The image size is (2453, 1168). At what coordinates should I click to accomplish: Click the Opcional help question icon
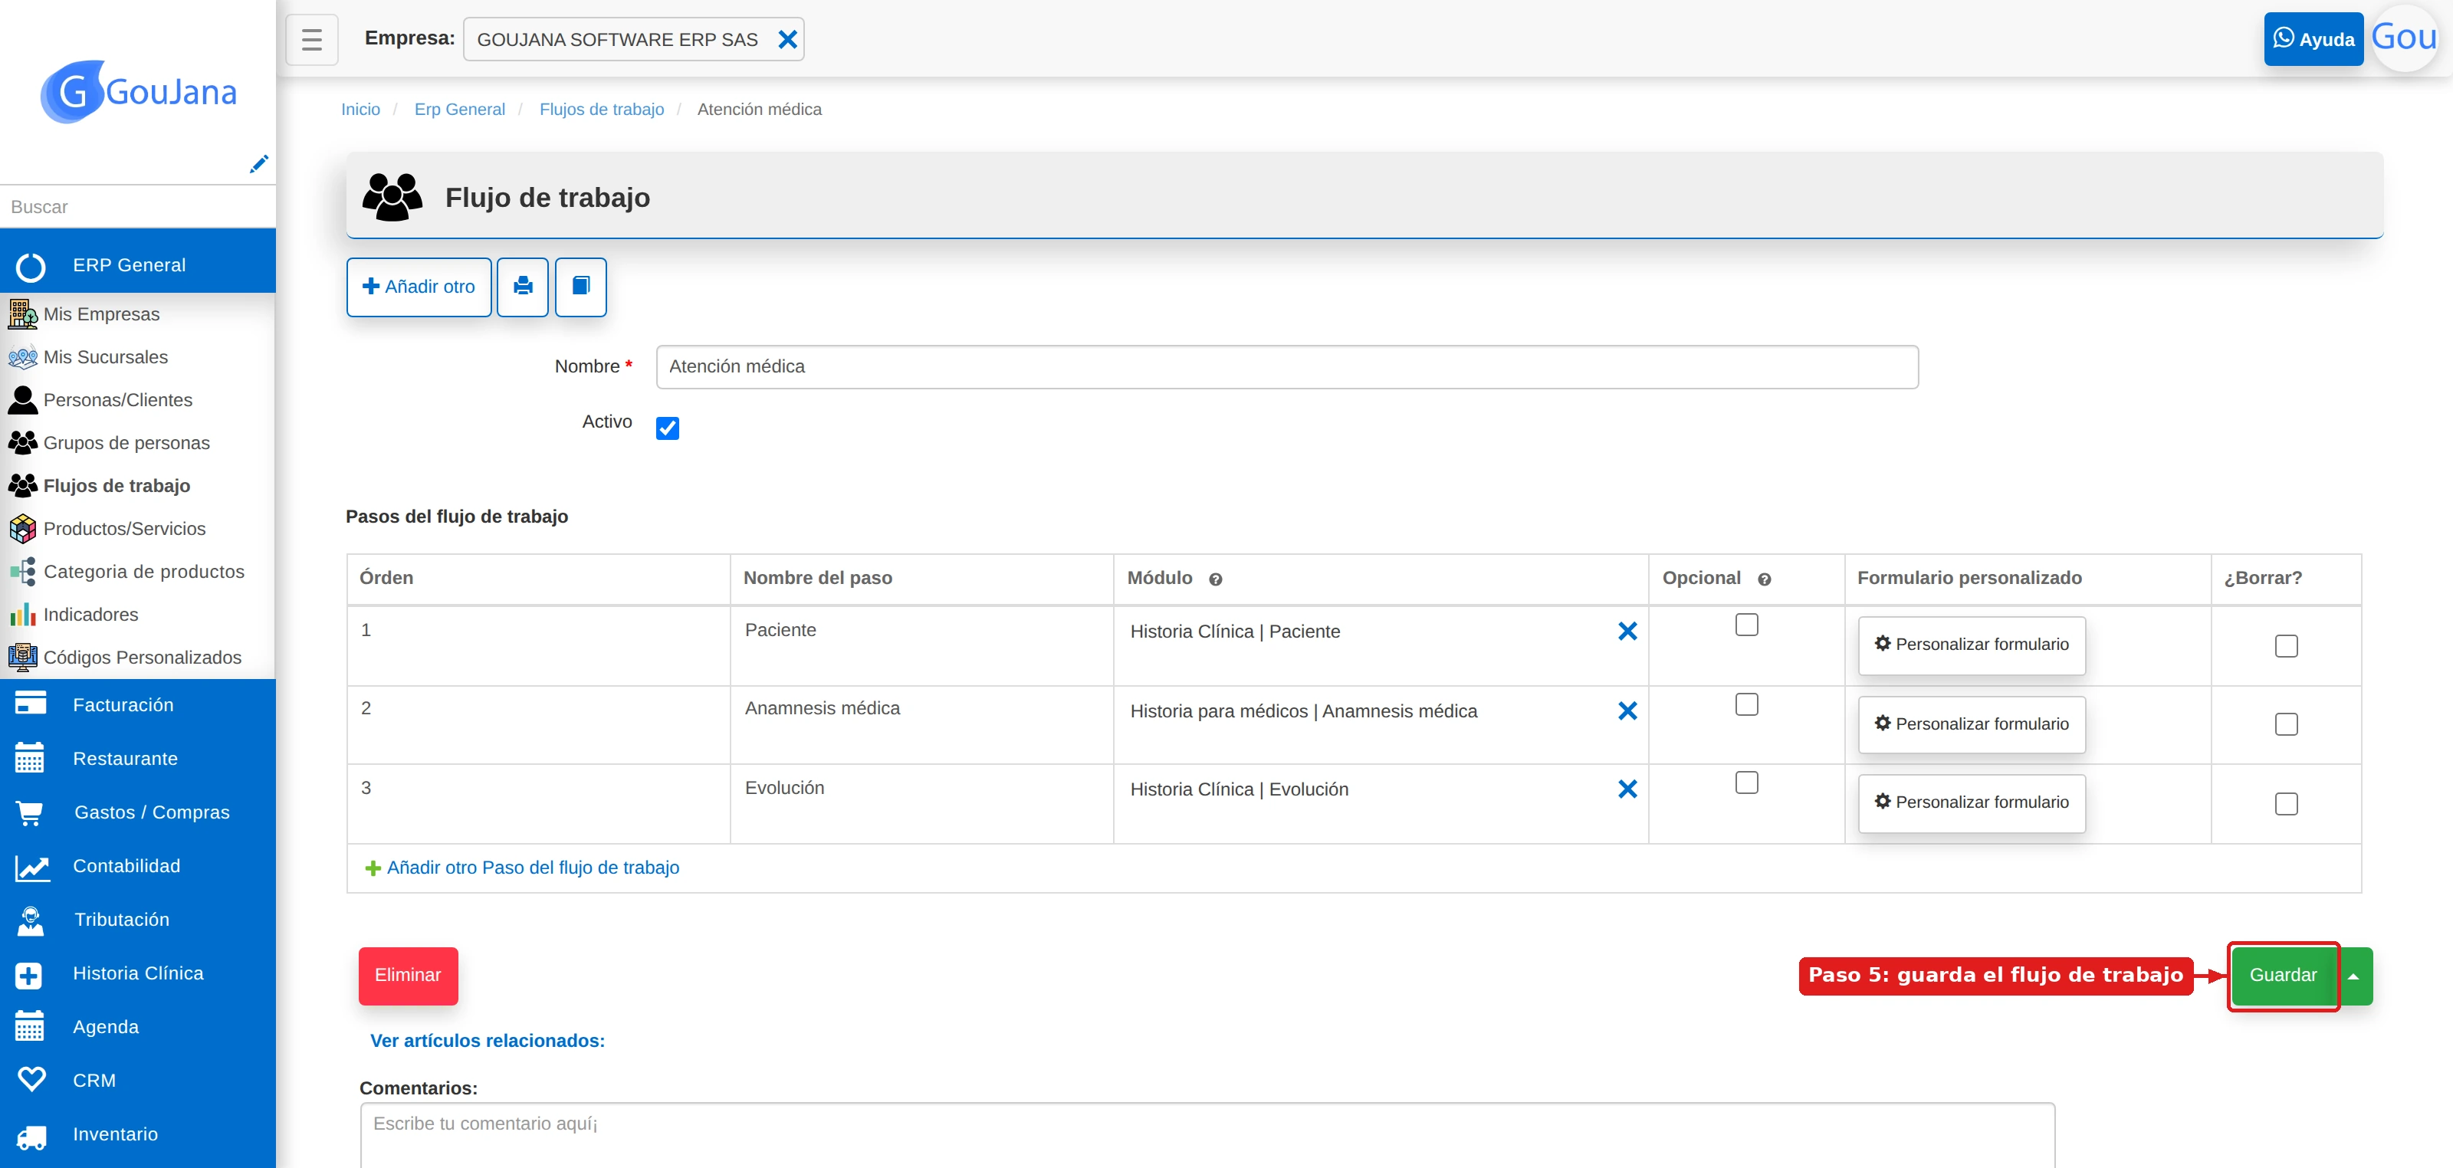tap(1764, 579)
